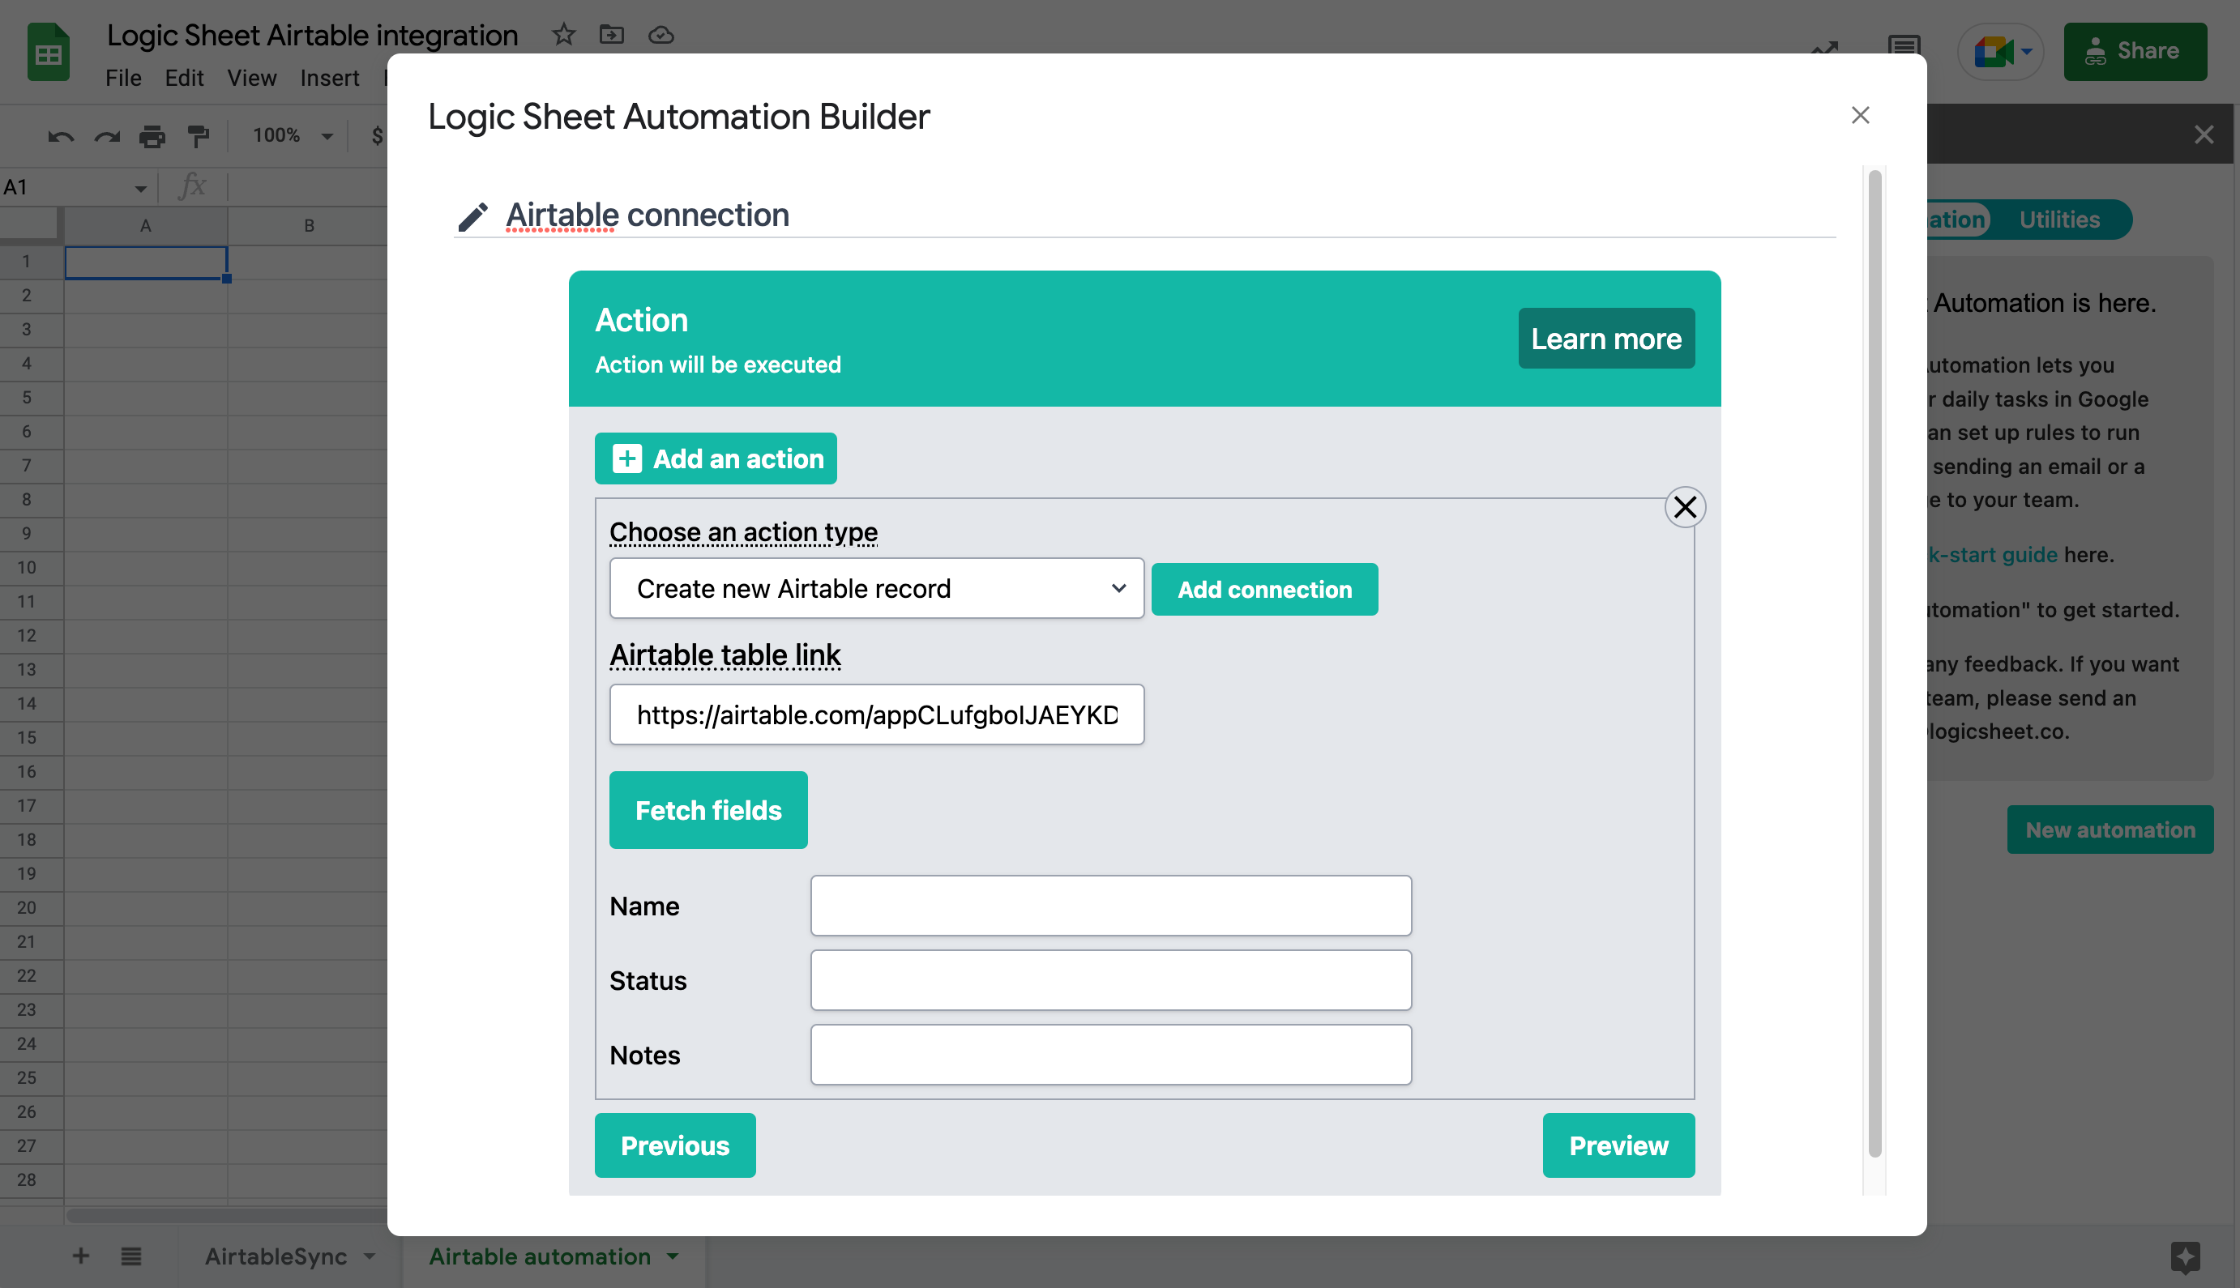Star the spreadsheet as favorite
Screen dimensions: 2240x1288
(563, 36)
